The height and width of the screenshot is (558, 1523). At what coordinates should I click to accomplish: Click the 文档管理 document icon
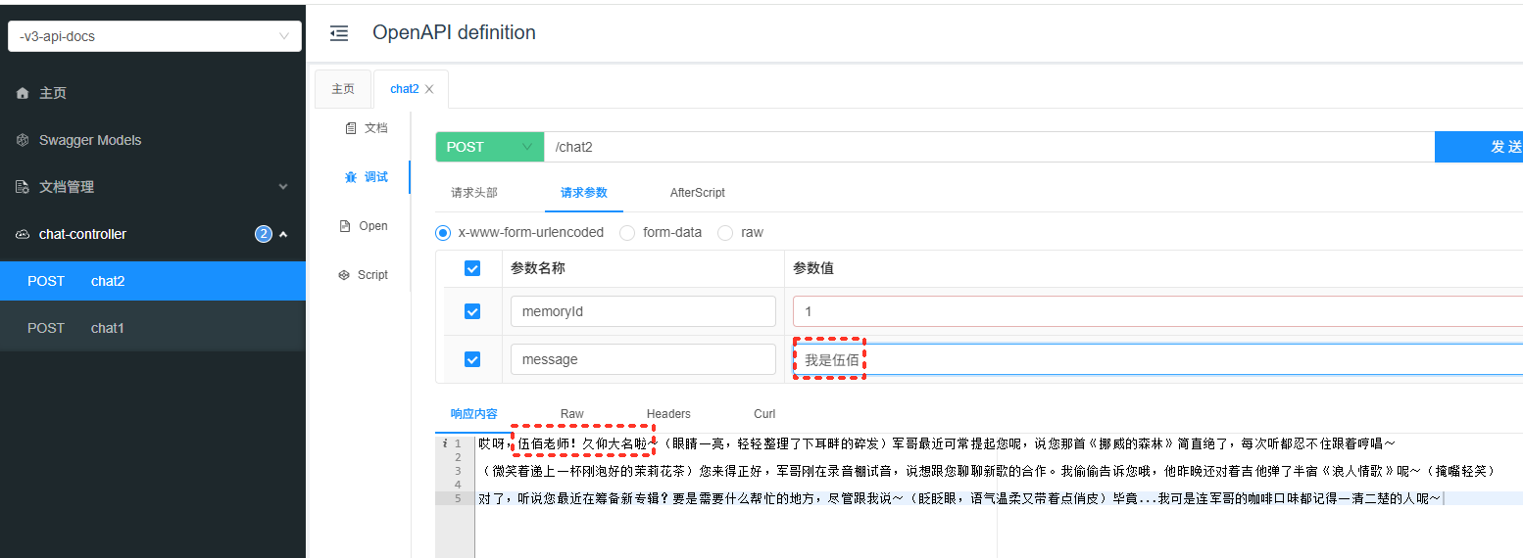pos(23,187)
